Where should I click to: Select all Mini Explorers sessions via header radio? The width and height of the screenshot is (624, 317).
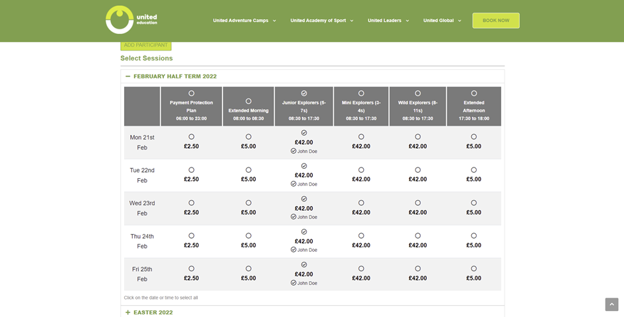click(x=361, y=93)
